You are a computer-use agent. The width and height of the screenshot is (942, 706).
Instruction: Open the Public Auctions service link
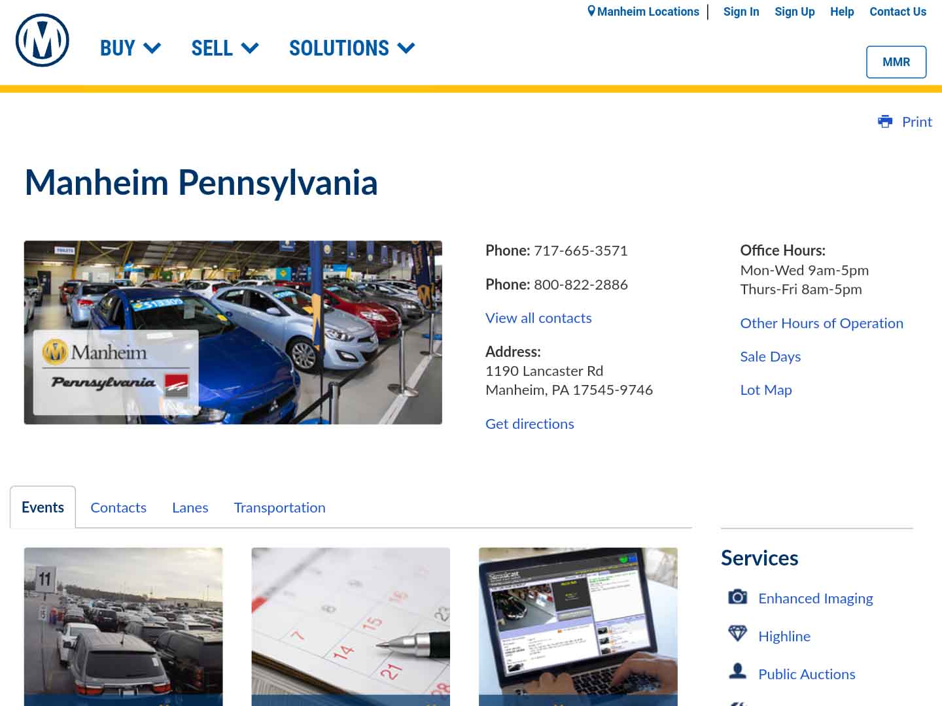point(807,674)
